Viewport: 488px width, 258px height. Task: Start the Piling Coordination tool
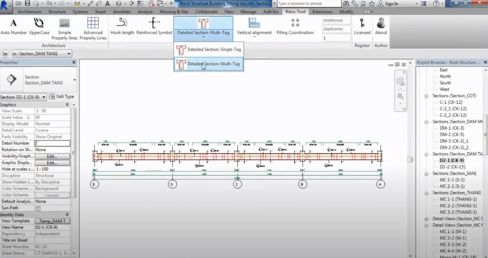295,26
